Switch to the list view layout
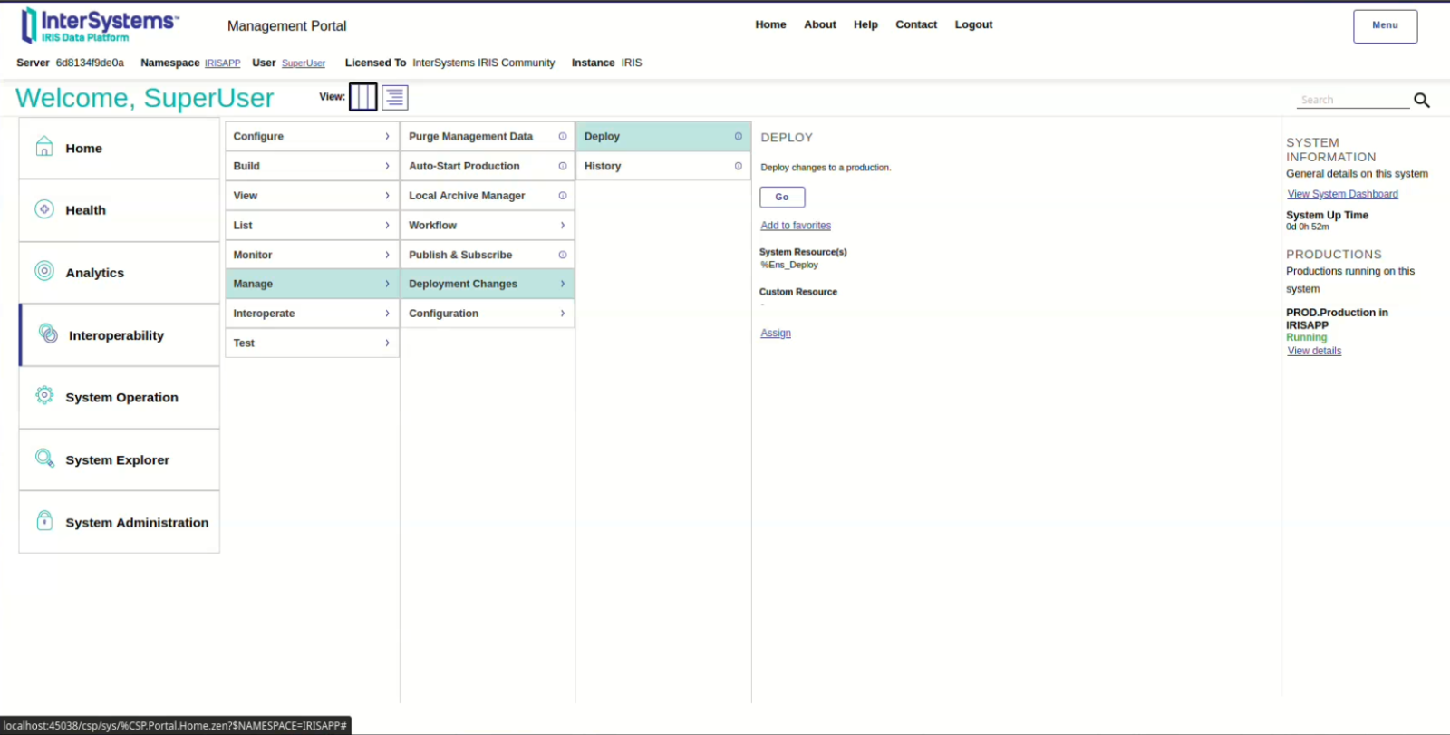This screenshot has height=735, width=1450. pyautogui.click(x=395, y=97)
